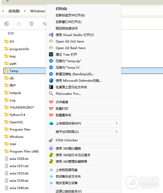This screenshot has height=193, width=163.
Task: Click the Microsoft Defender shield icon
Action: [51, 80]
